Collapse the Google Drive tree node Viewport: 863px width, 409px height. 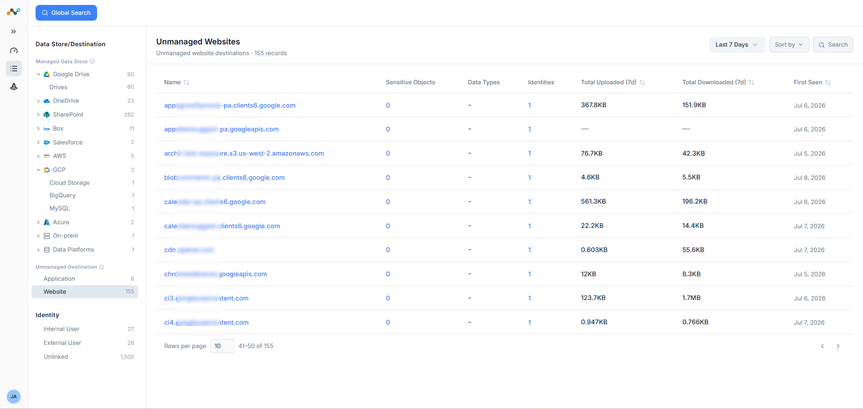point(38,74)
